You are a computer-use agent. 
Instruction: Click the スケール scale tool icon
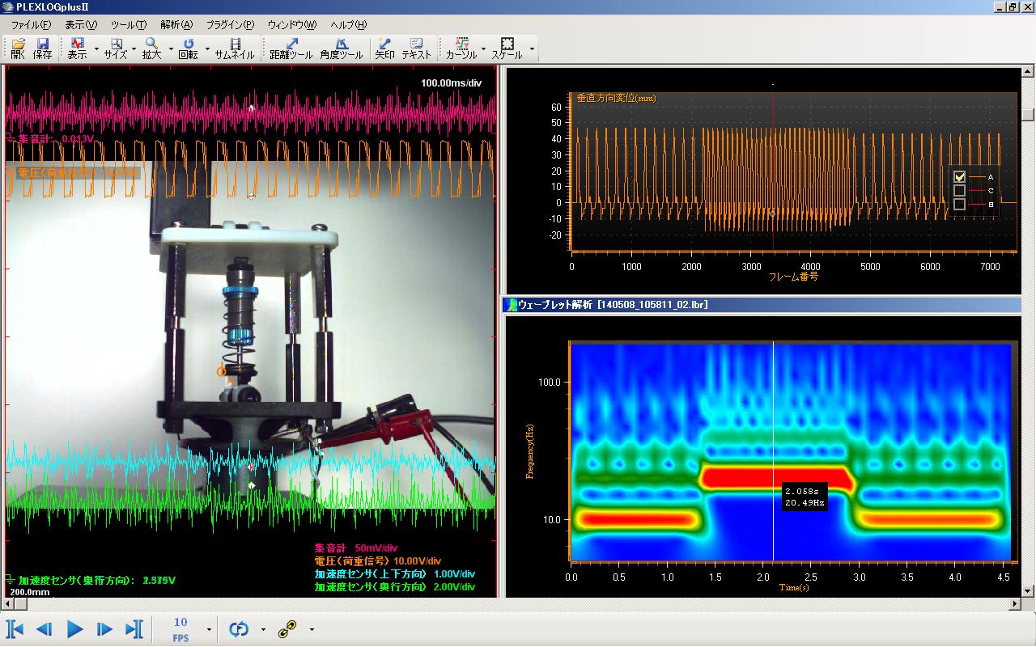(507, 49)
